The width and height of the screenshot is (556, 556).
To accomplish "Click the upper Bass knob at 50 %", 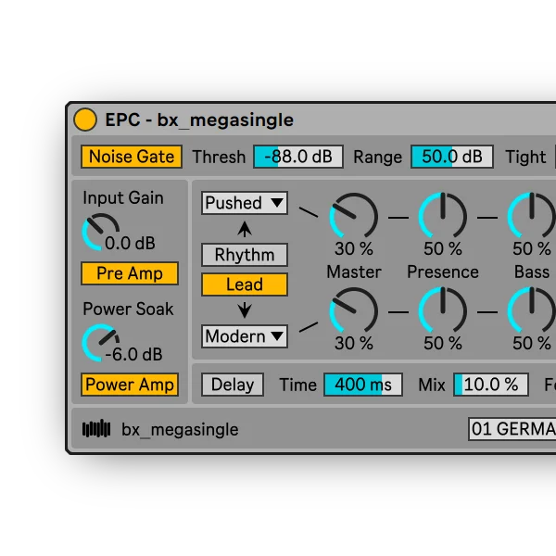I will coord(532,216).
